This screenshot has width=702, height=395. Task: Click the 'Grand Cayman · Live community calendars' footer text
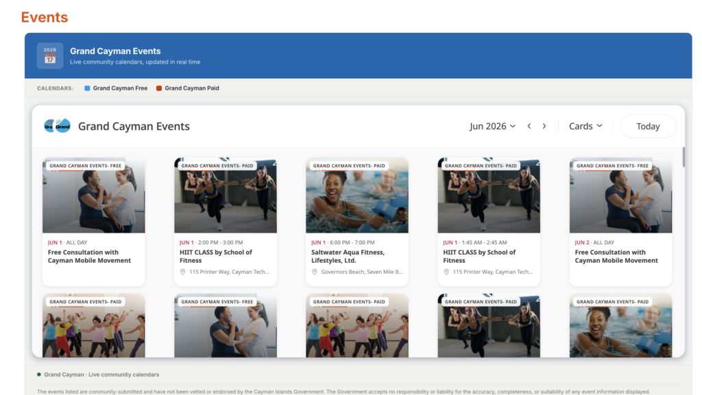[101, 374]
